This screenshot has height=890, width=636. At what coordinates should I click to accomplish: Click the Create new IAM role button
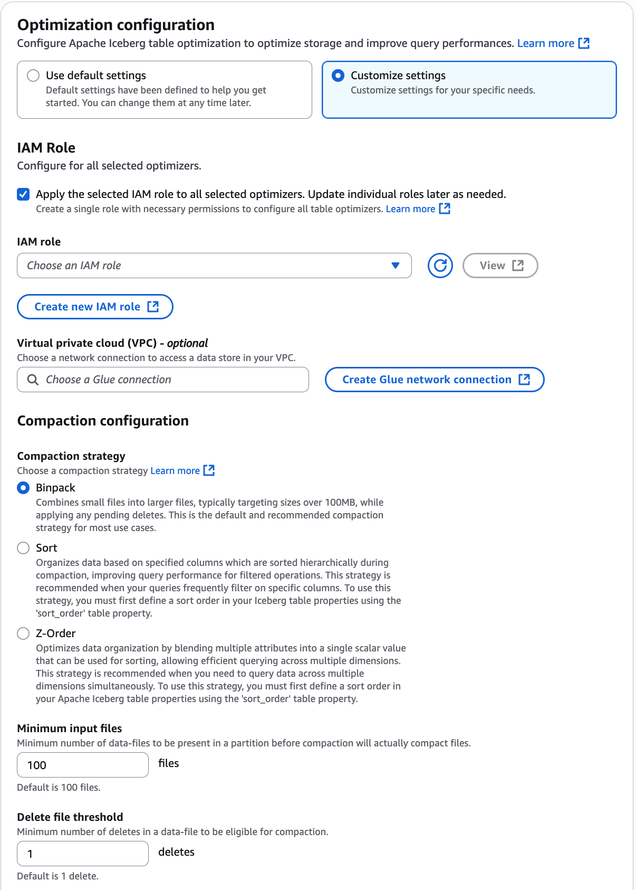tap(95, 306)
